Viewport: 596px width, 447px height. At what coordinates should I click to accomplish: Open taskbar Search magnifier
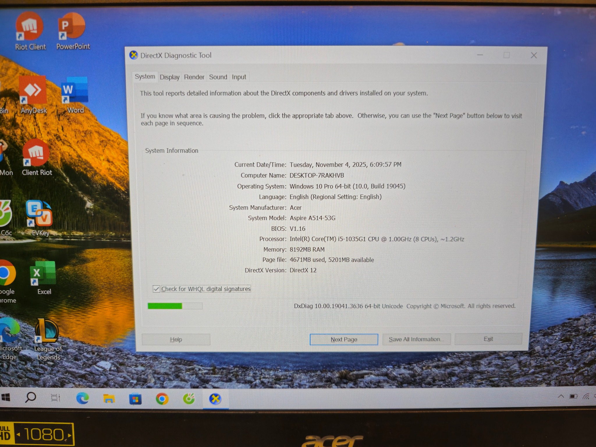click(30, 398)
